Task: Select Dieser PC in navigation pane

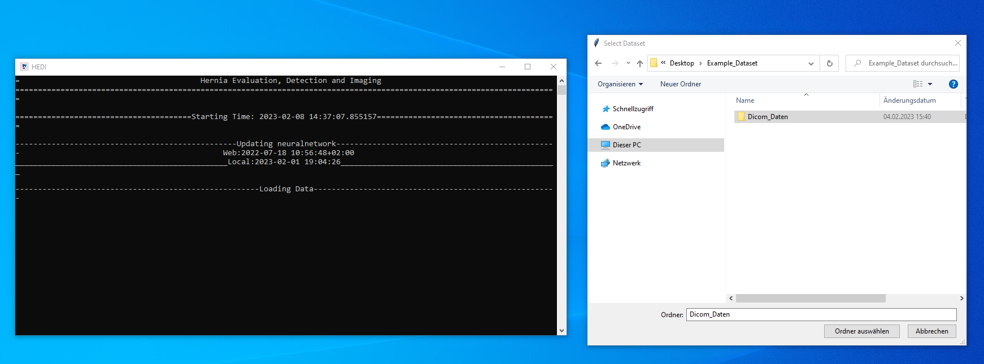Action: [x=656, y=145]
